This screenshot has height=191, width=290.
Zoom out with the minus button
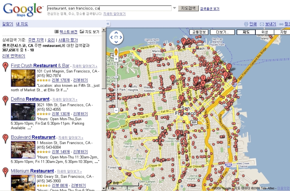[x=116, y=111]
